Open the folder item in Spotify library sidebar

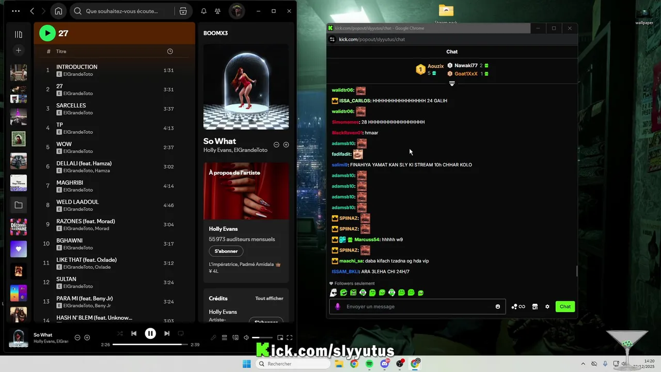(19, 205)
